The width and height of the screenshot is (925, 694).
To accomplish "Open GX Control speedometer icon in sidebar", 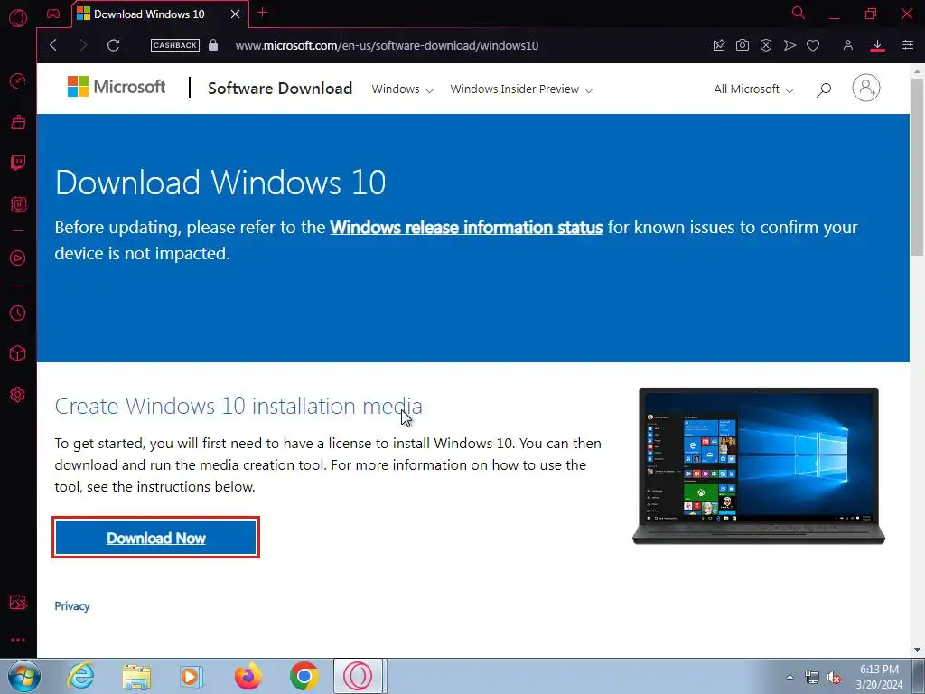I will (x=18, y=80).
